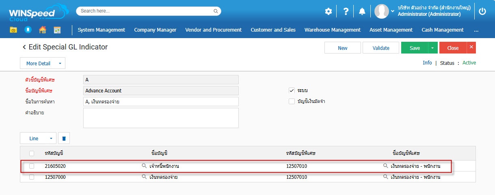Click the New button
Viewport: 495px width, 195px height.
pos(342,48)
